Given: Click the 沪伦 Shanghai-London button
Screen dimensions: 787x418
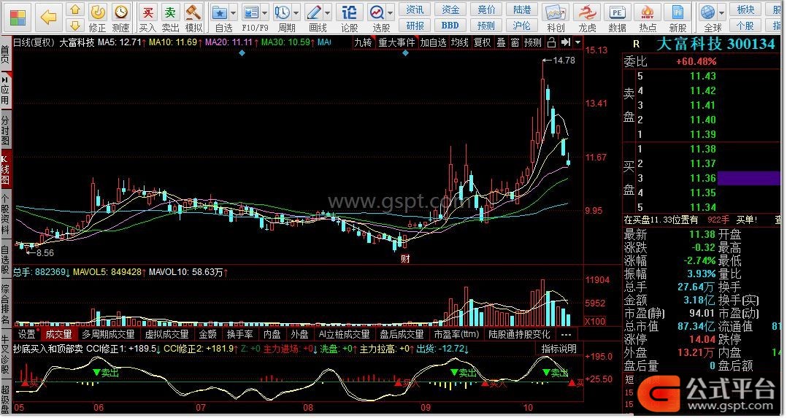Looking at the screenshot, I should (x=521, y=25).
